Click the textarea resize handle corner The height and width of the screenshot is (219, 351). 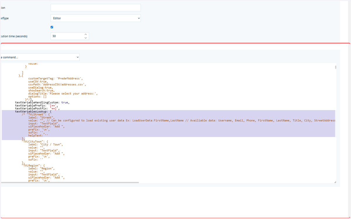tap(335, 182)
